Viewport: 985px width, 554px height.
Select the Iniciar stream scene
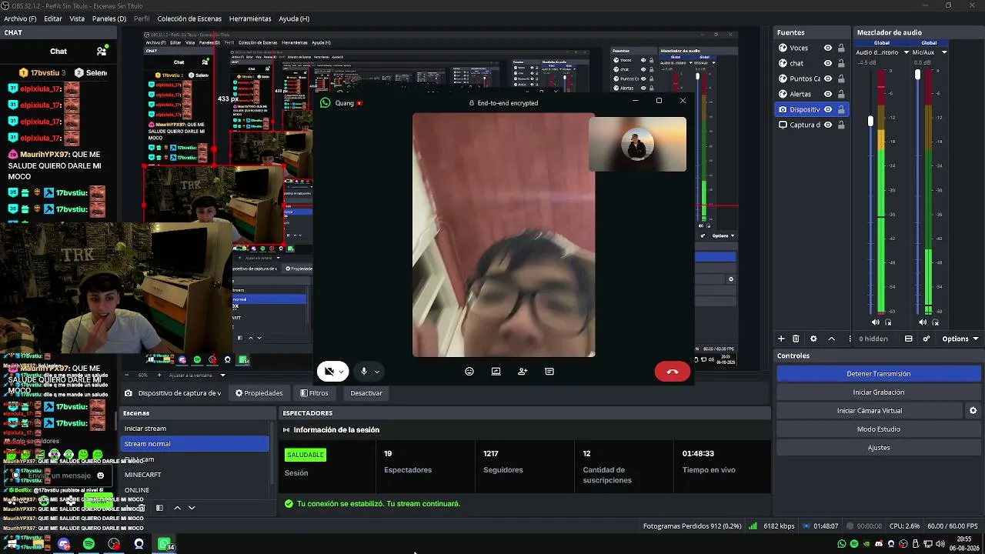(x=195, y=429)
